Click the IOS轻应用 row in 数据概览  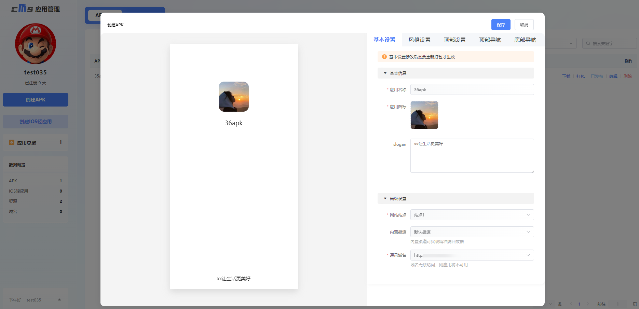tap(36, 191)
